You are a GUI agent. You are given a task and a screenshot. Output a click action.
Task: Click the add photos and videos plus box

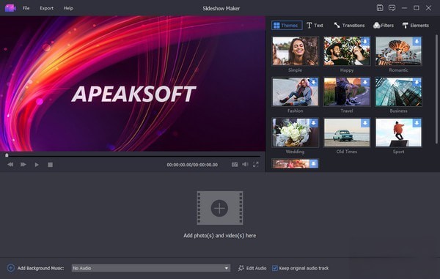[x=220, y=208]
